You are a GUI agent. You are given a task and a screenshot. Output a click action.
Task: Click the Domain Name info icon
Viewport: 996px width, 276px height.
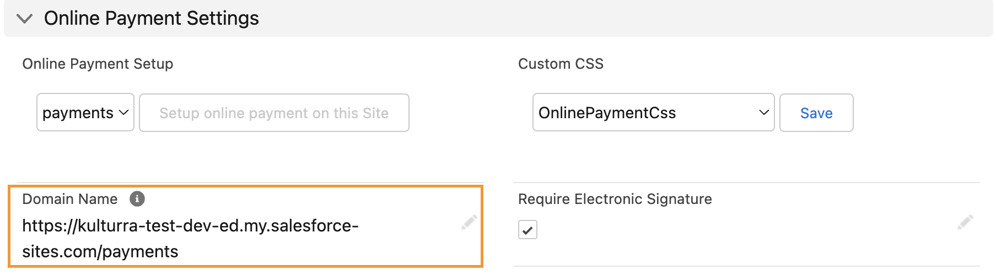coord(137,199)
